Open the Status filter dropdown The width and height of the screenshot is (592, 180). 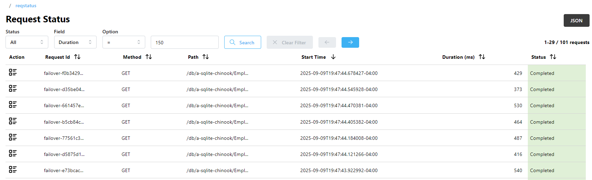point(27,42)
